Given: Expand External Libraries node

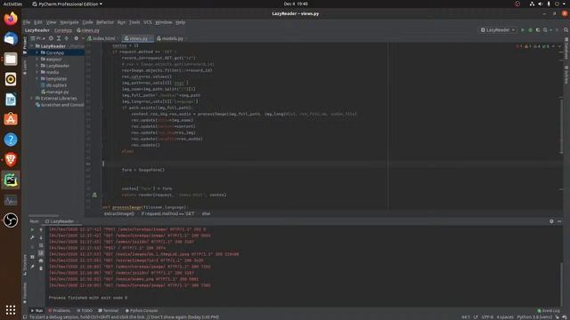Looking at the screenshot, I should tap(32, 99).
